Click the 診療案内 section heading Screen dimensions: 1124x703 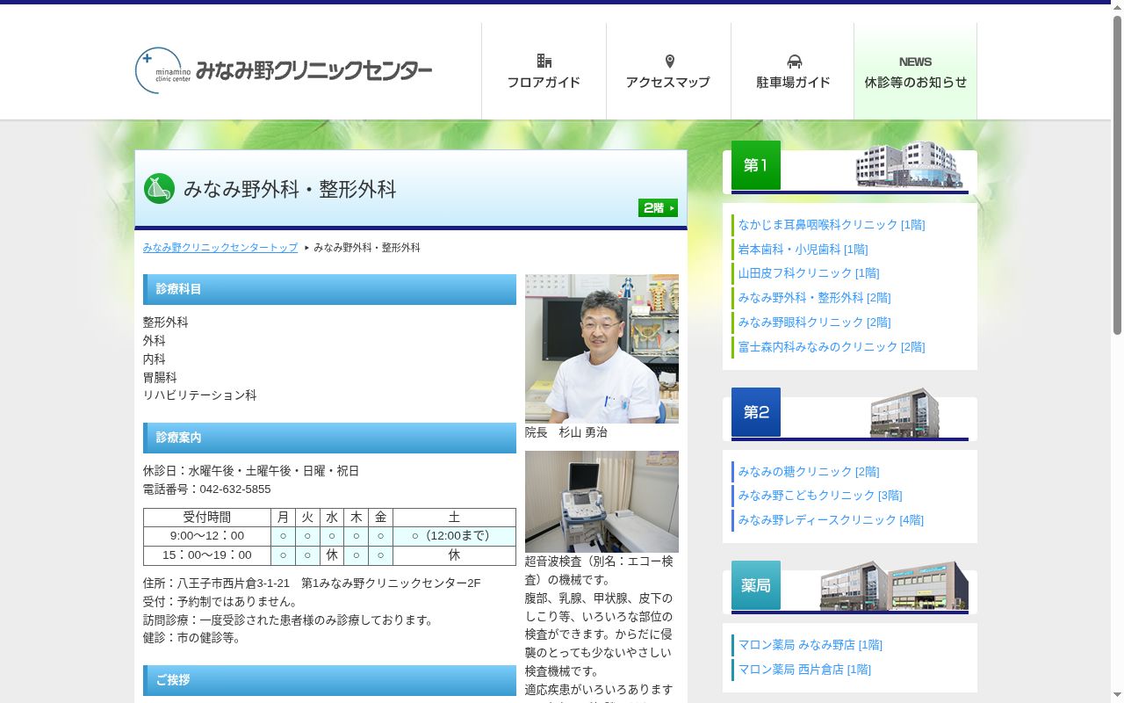(329, 438)
